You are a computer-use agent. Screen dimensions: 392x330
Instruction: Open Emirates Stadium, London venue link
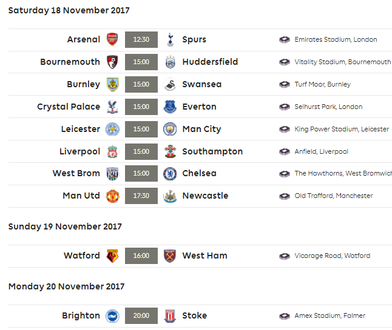tap(336, 39)
